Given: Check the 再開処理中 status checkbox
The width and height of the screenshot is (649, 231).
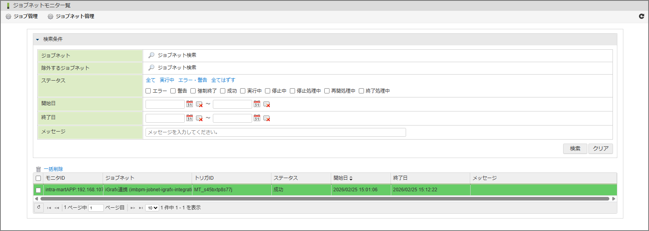Looking at the screenshot, I should (327, 91).
